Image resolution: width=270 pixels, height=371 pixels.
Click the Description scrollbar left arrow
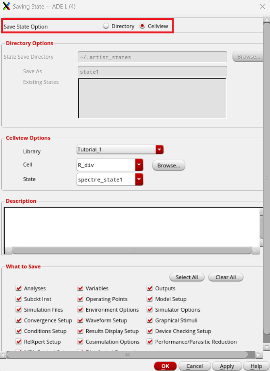pos(8,250)
